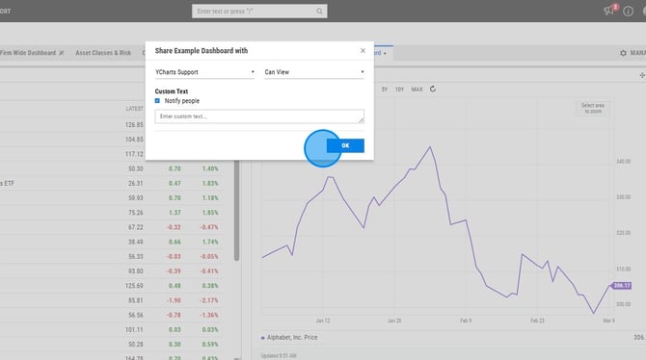Click the 38.49 latest value
The height and width of the screenshot is (360, 646).
click(x=136, y=242)
